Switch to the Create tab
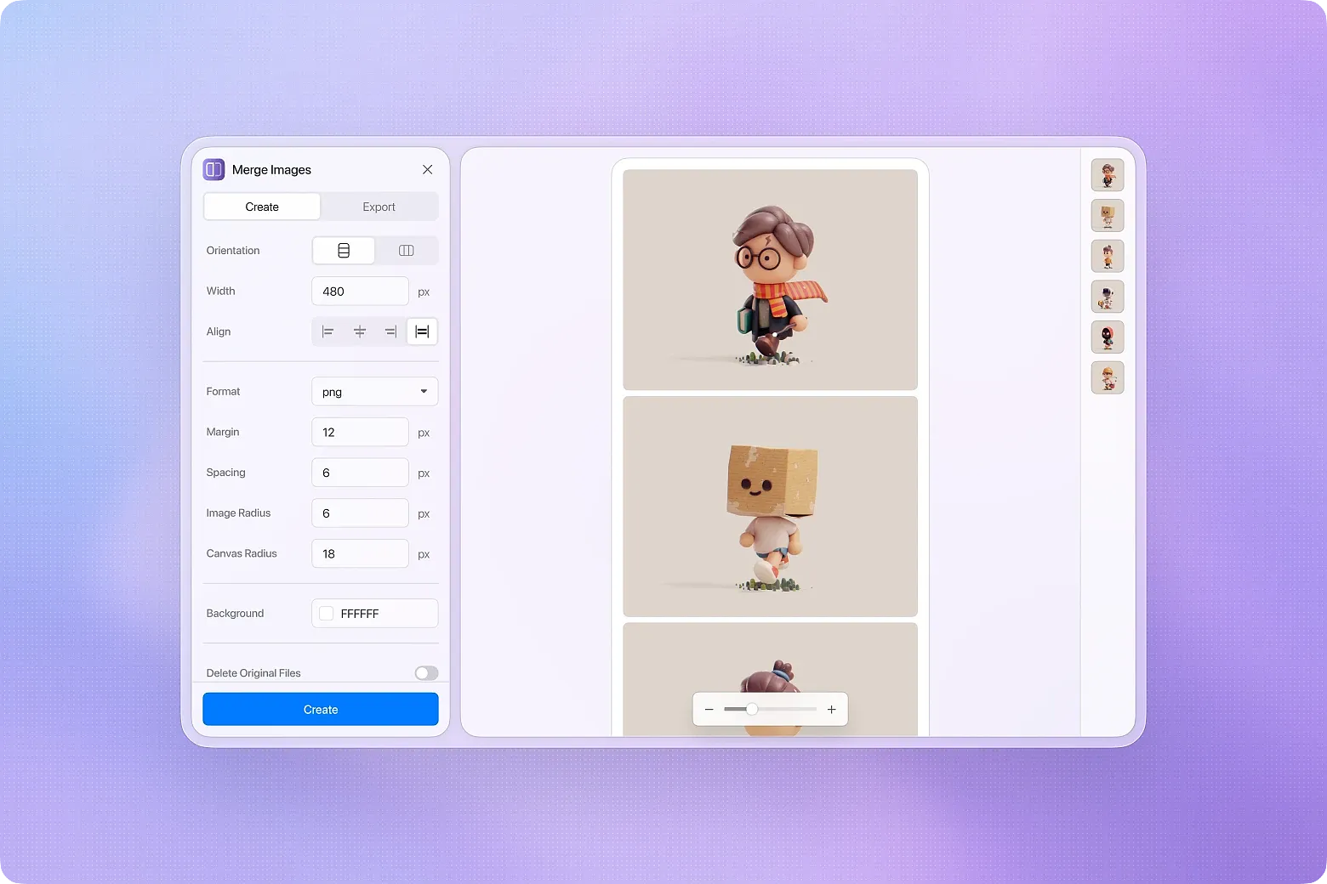Viewport: 1327px width, 884px height. [261, 207]
